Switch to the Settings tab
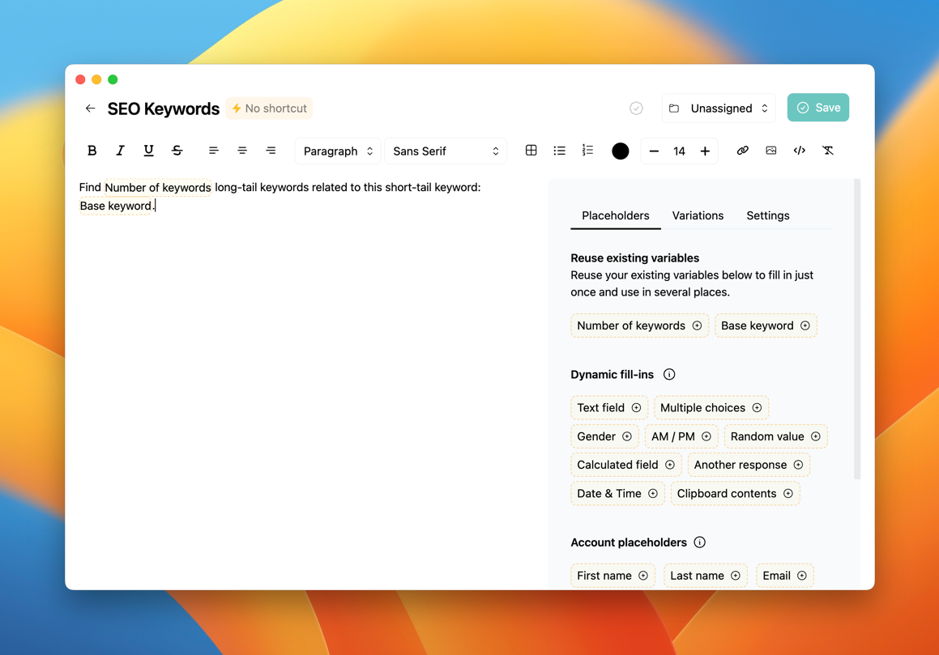This screenshot has width=939, height=655. coord(767,215)
